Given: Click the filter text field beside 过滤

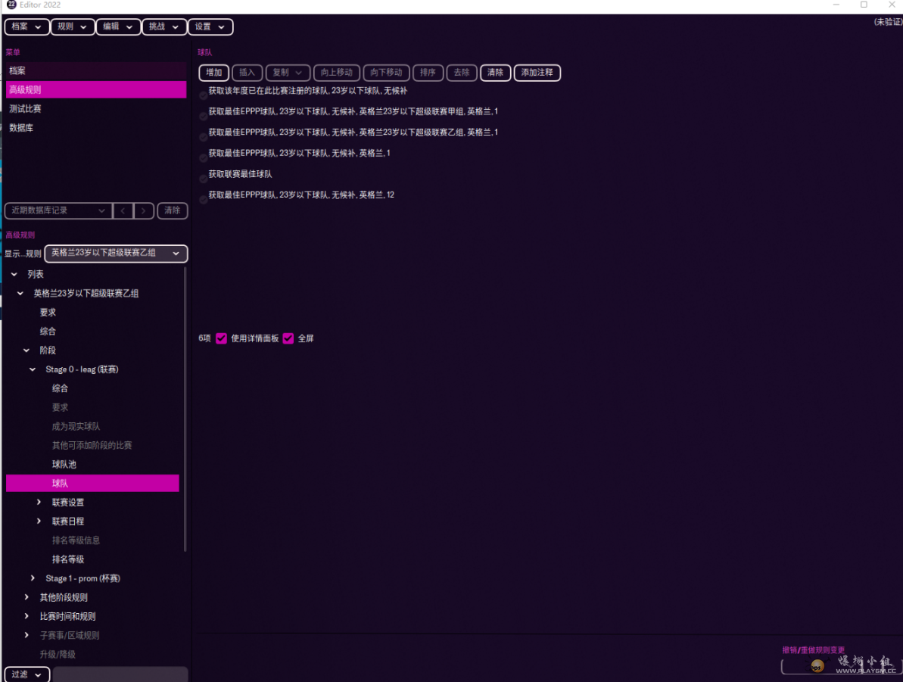Looking at the screenshot, I should [x=121, y=674].
